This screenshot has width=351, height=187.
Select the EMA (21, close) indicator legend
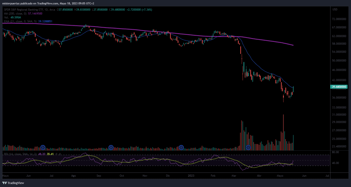[x=28, y=21]
